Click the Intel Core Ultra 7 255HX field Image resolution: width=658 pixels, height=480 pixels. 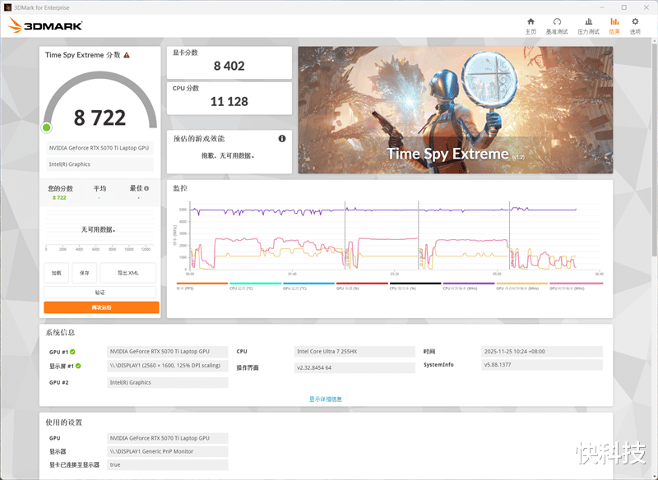pos(354,352)
